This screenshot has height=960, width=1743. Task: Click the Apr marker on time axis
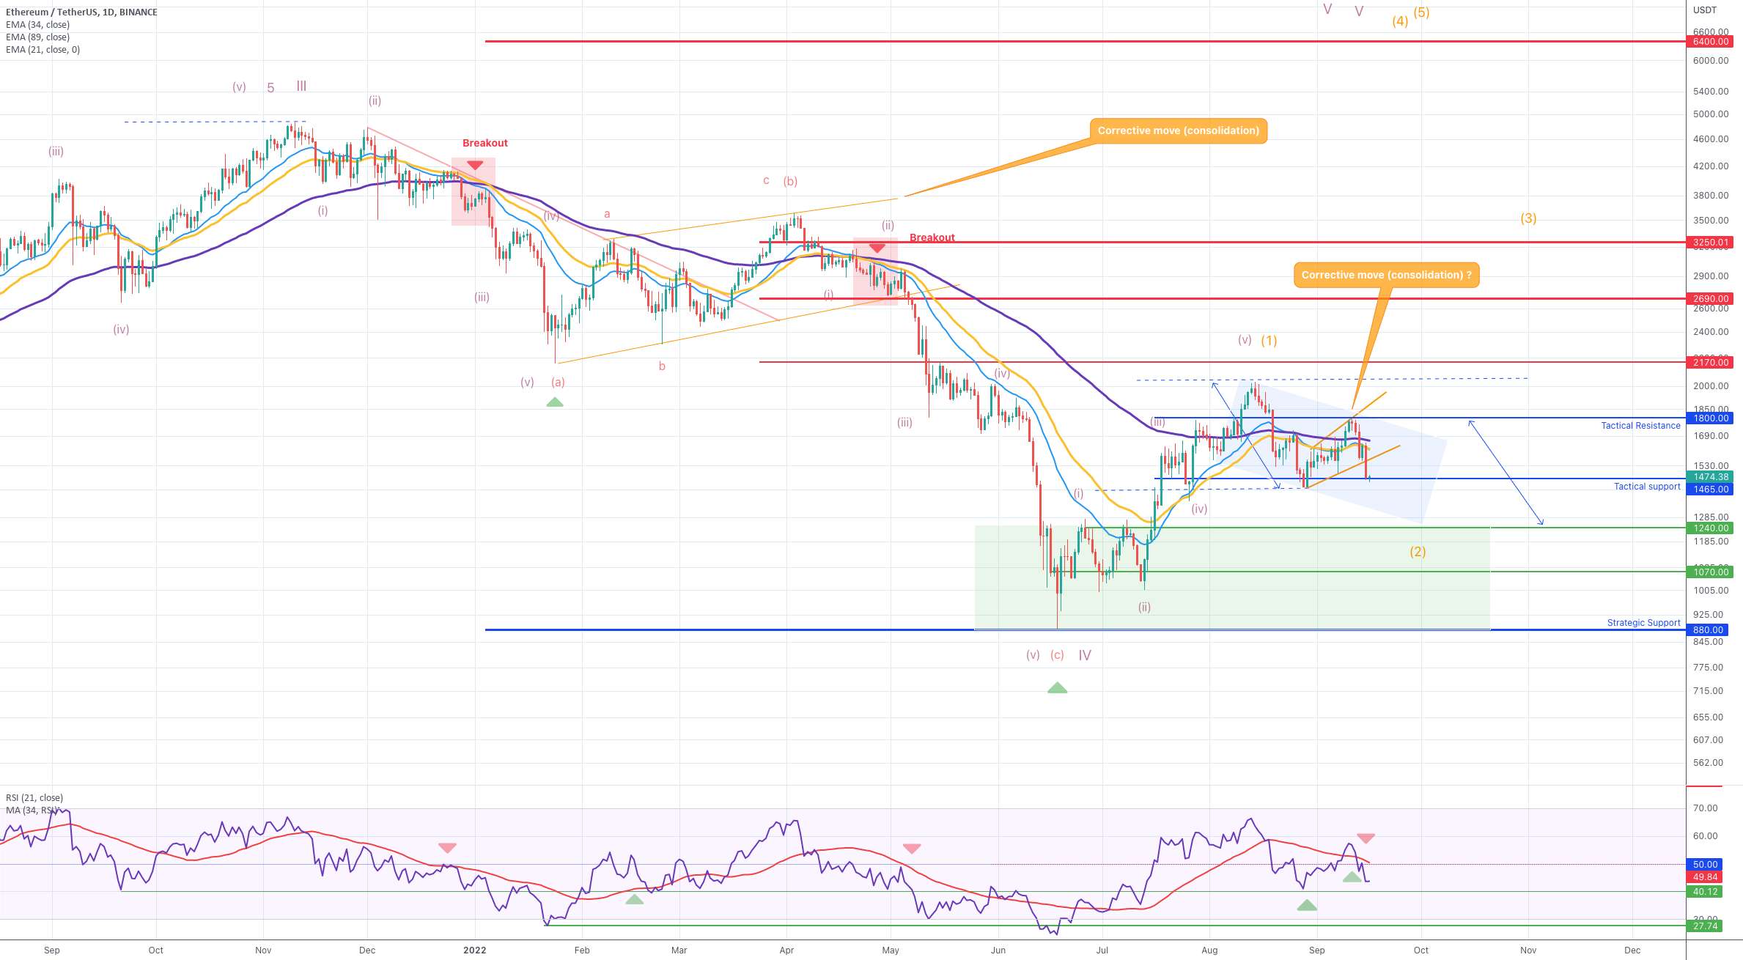point(786,950)
